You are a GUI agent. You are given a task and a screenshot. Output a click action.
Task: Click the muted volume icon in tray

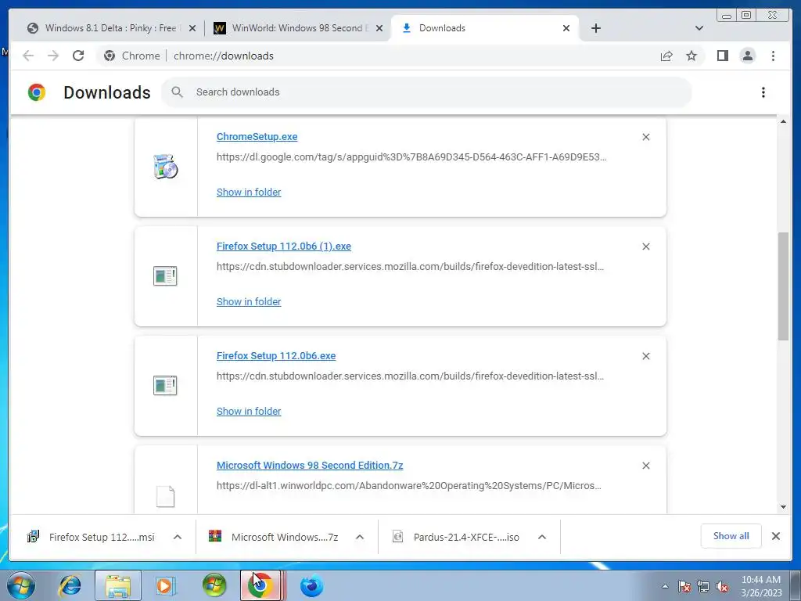(722, 586)
